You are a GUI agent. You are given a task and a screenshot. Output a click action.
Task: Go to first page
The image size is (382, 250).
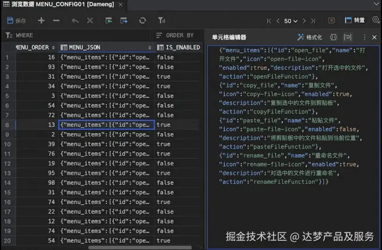point(269,21)
